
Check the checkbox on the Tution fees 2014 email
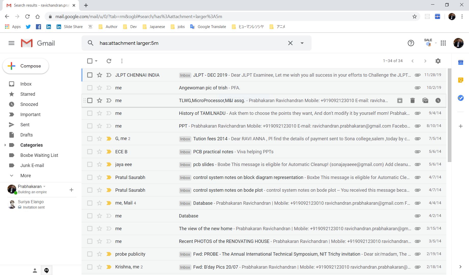[x=90, y=139]
